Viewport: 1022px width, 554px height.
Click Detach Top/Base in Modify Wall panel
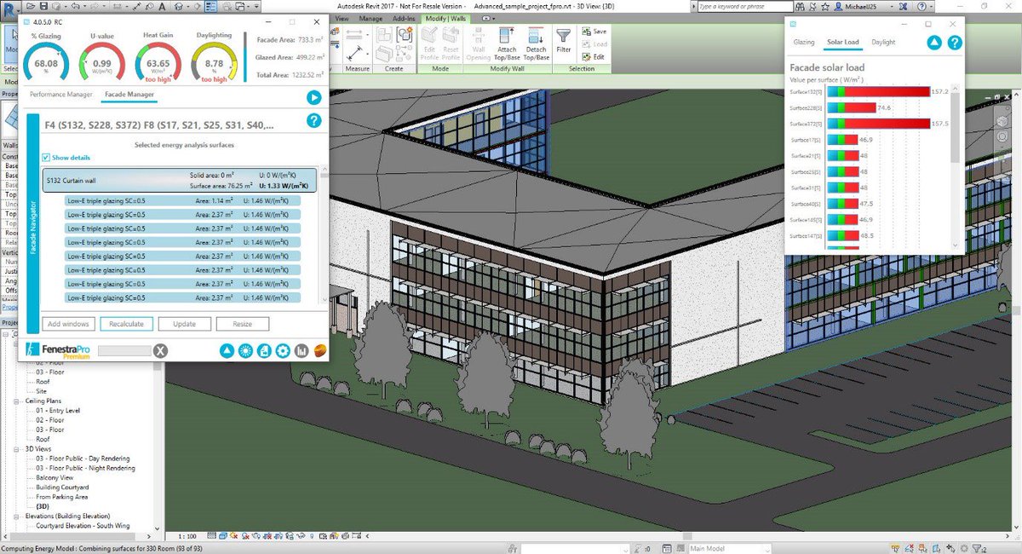click(537, 43)
